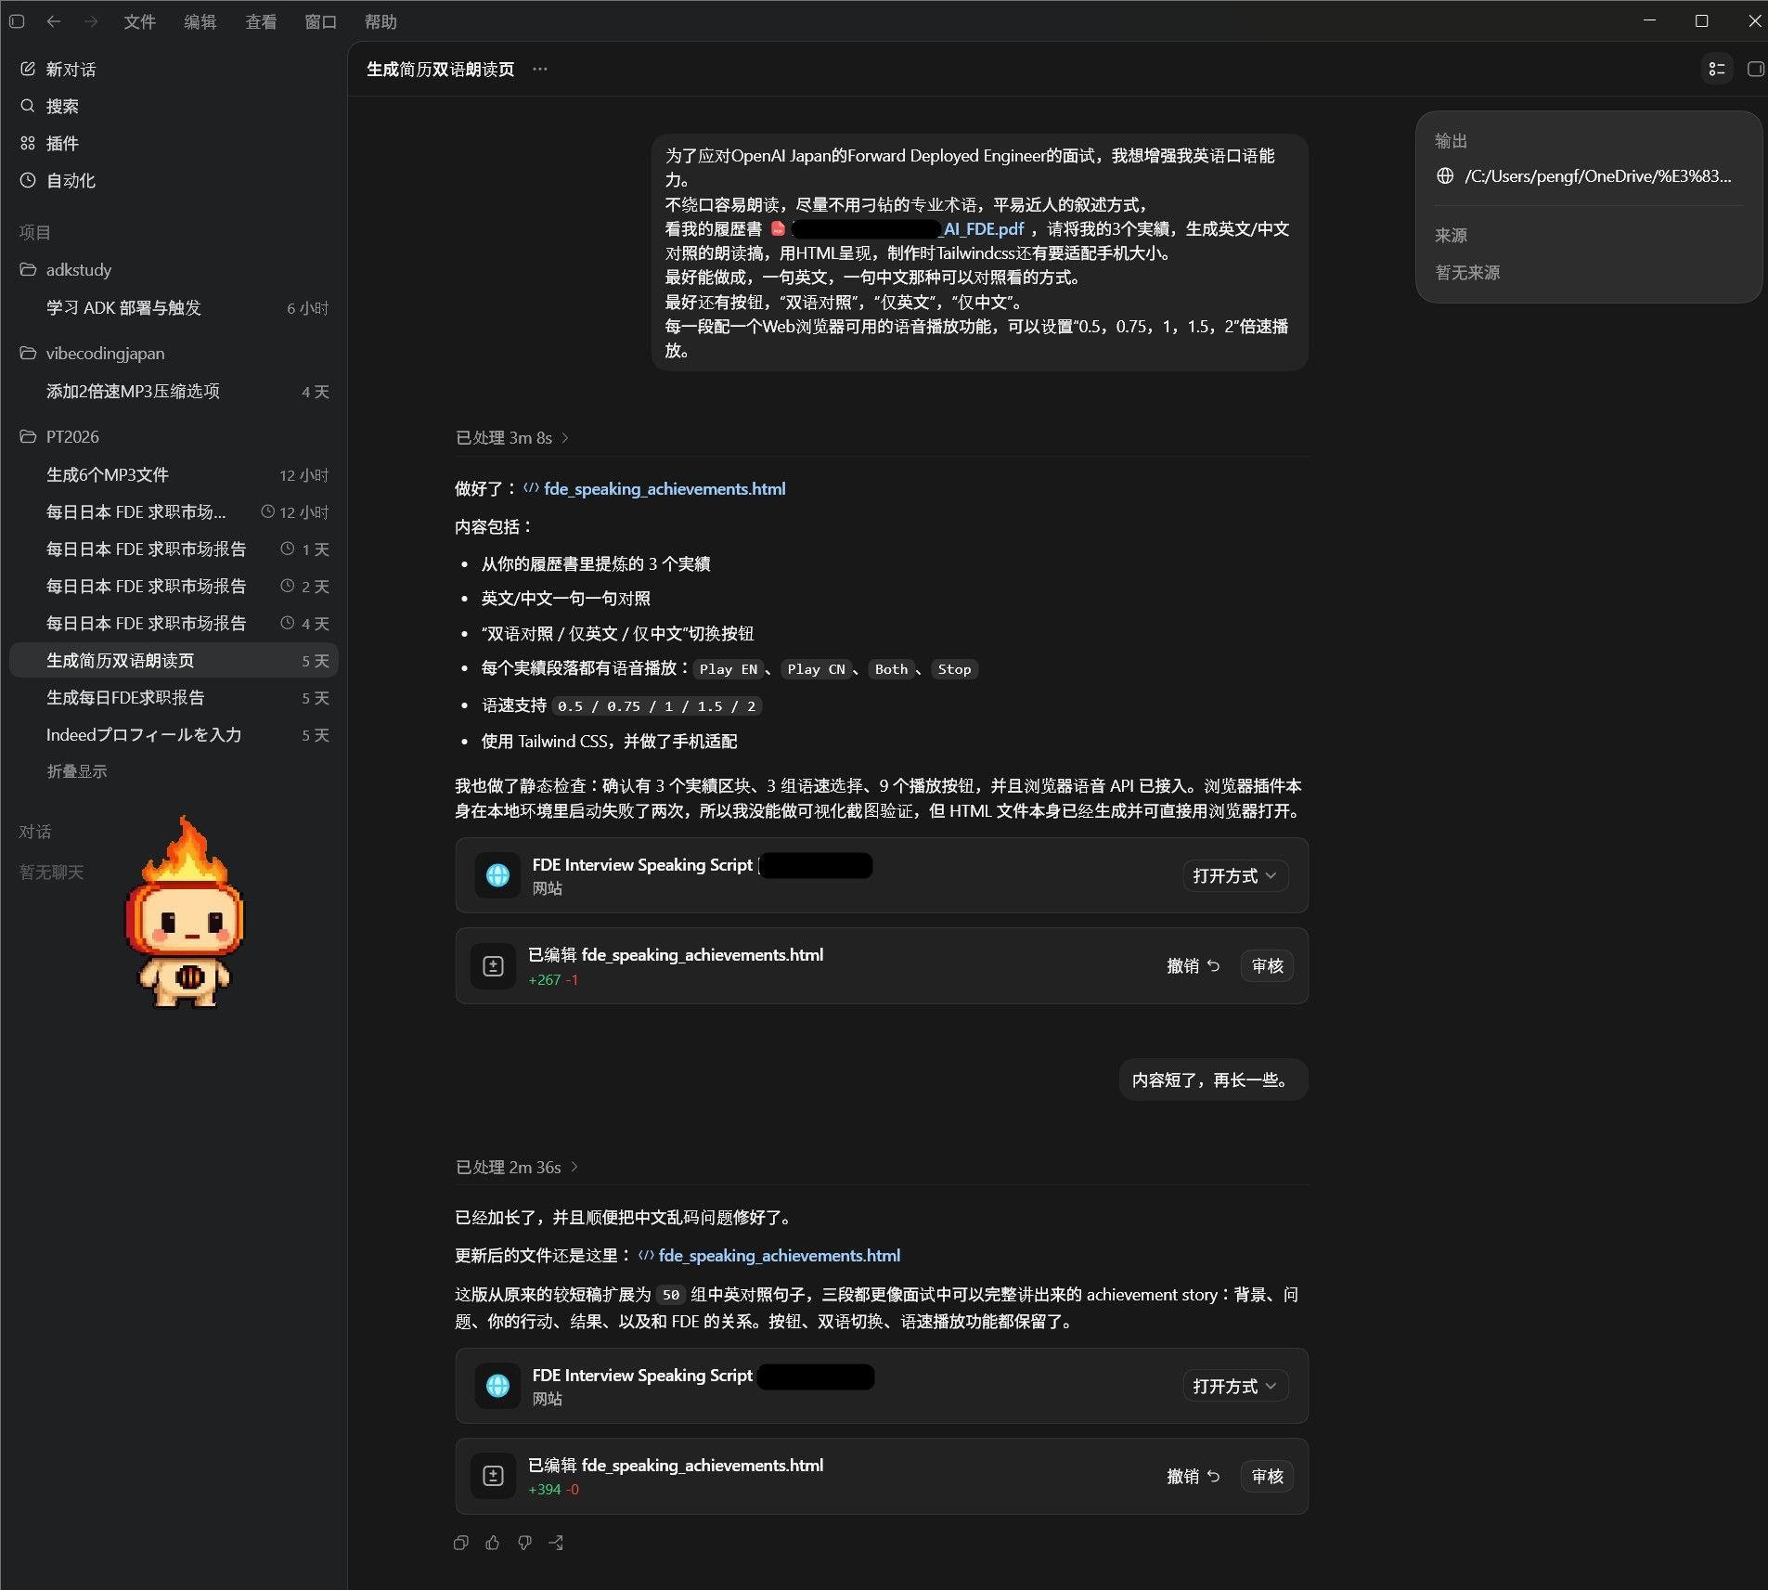
Task: Share the response with the share icon
Action: tap(556, 1543)
